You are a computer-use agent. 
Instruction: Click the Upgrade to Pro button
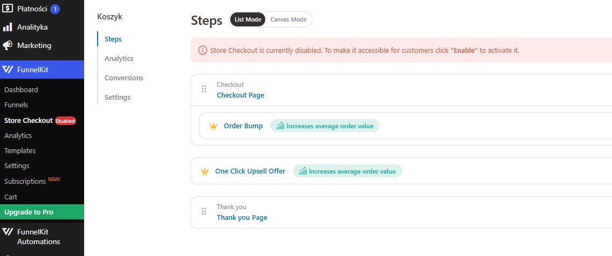(42, 212)
